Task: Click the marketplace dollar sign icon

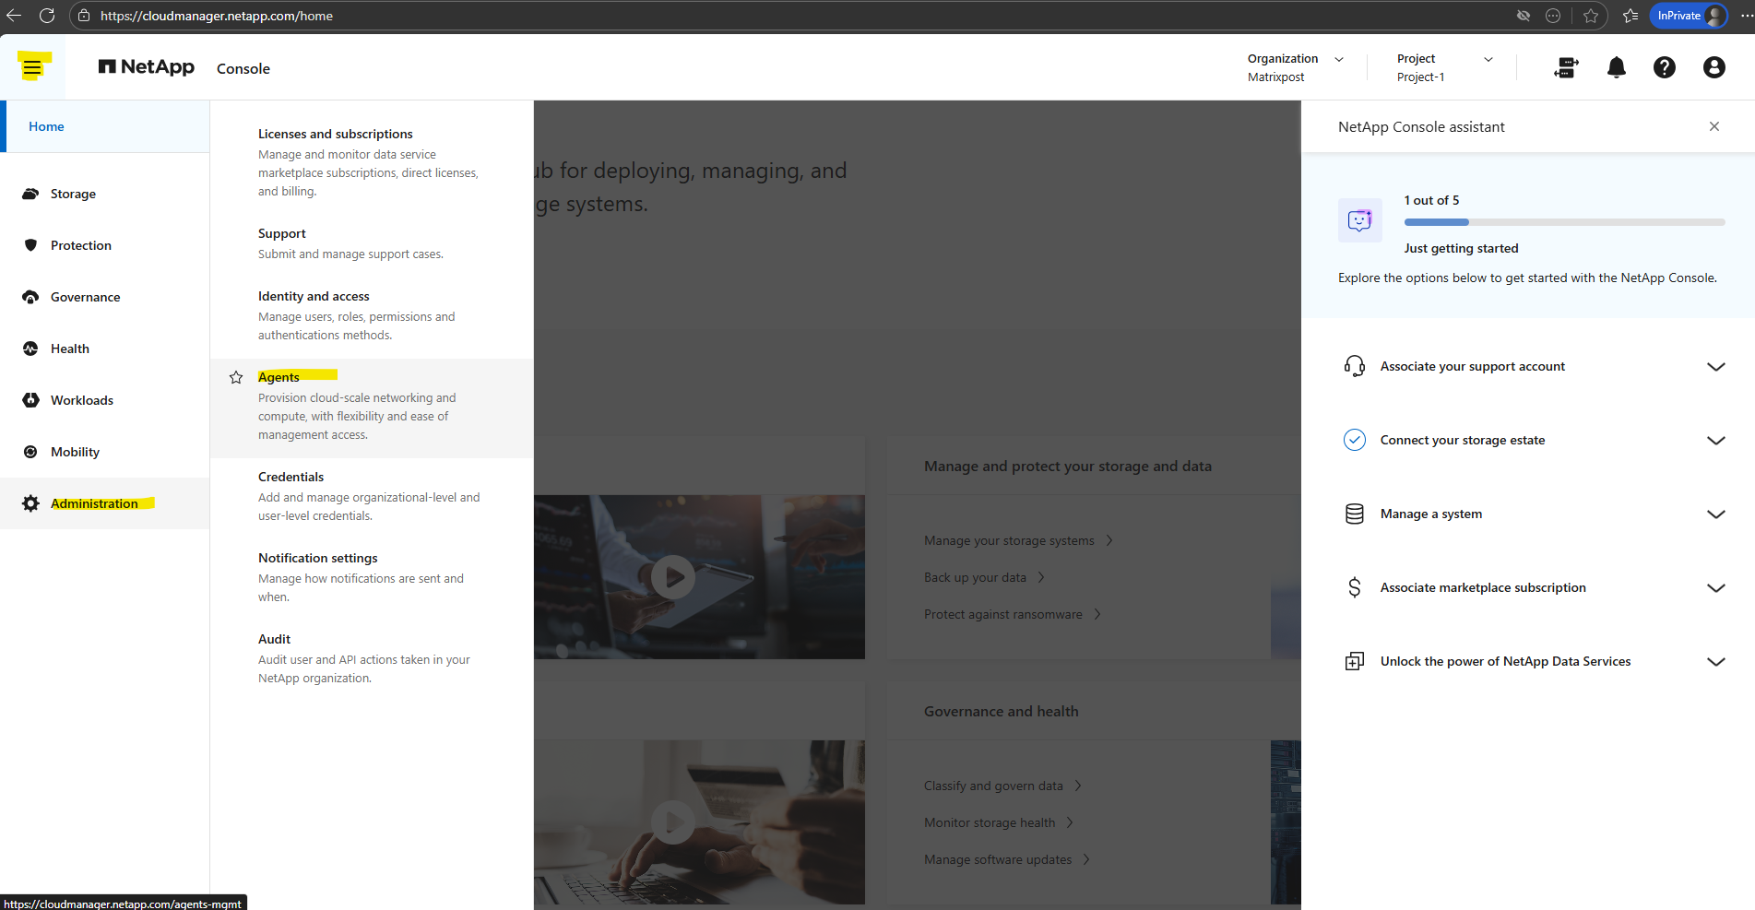Action: point(1355,587)
